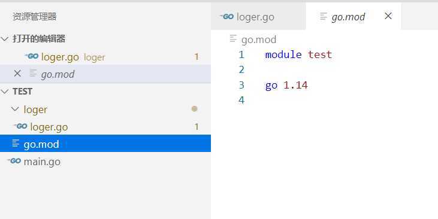The height and width of the screenshot is (219, 438).
Task: Click the file icon of the selected go.mod item
Action: click(16, 144)
